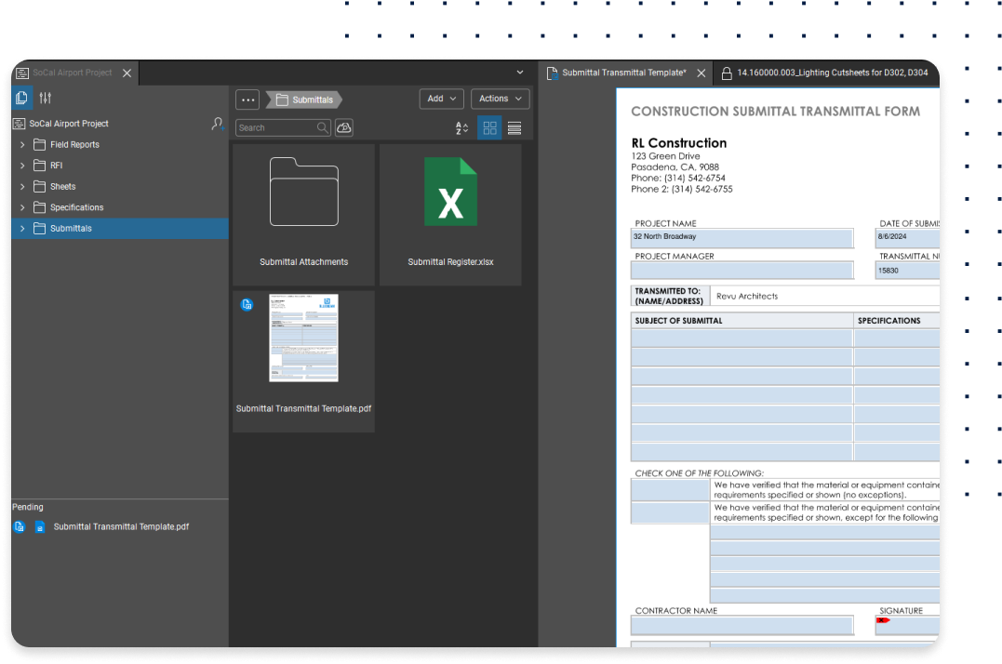This screenshot has height=664, width=1002.
Task: Open the panel tab list chevron
Action: (x=520, y=73)
